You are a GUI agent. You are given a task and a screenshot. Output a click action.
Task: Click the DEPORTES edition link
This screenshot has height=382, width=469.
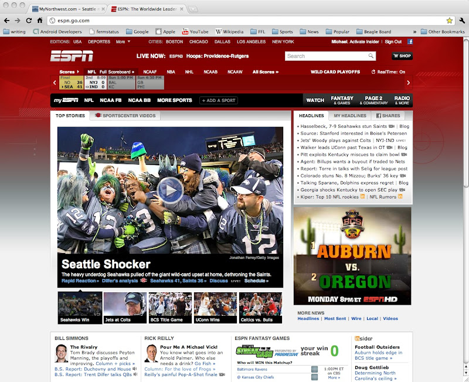(99, 42)
